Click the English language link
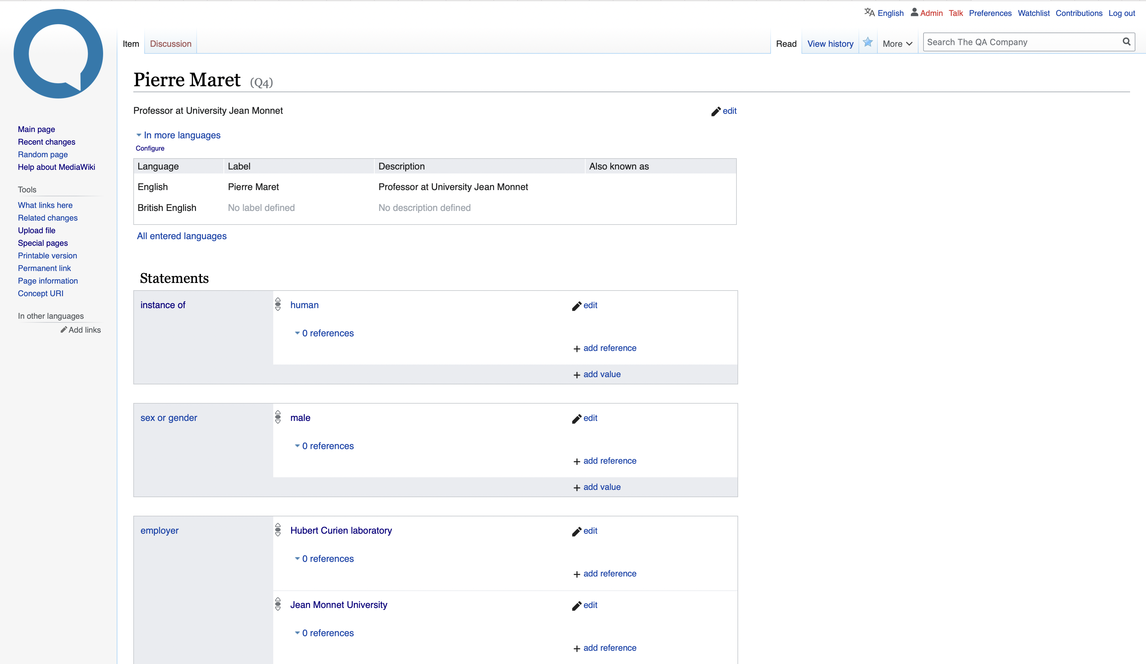Viewport: 1146px width, 664px height. click(x=890, y=13)
